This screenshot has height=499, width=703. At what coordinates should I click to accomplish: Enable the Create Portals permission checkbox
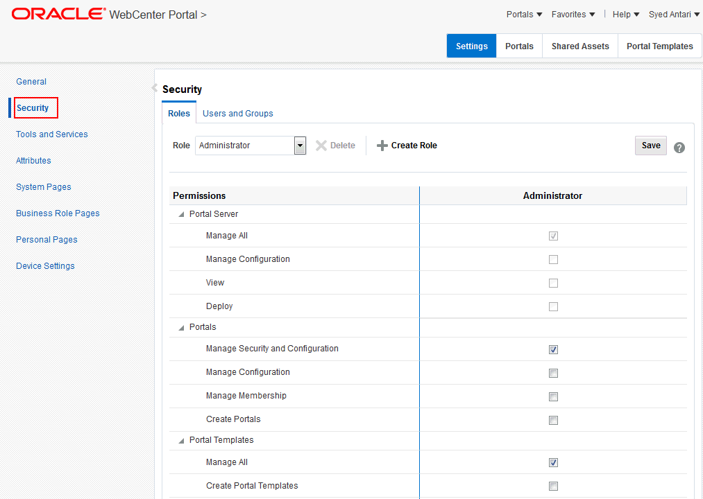click(x=553, y=420)
